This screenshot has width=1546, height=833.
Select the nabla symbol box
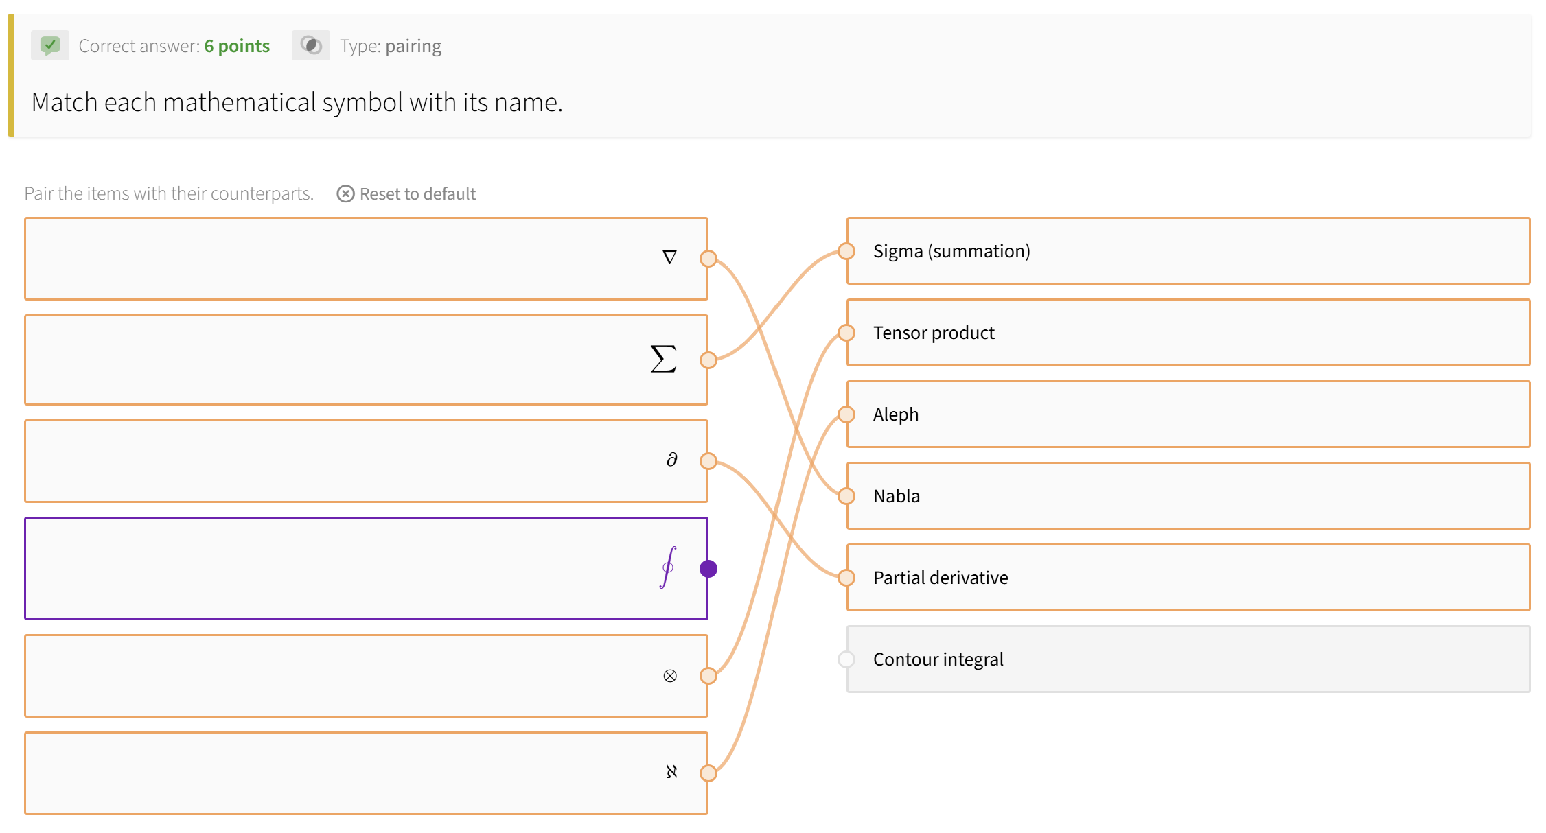[x=367, y=258]
